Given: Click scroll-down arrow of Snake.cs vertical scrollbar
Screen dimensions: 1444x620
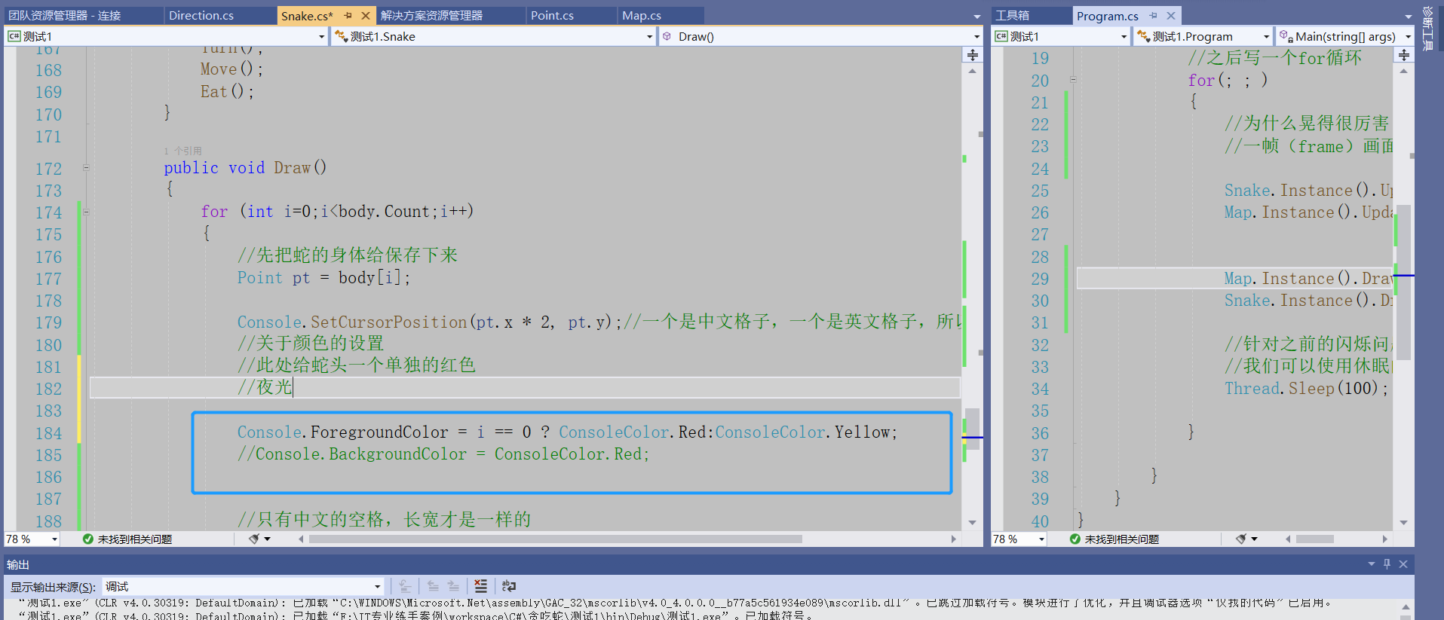Looking at the screenshot, I should [x=973, y=522].
